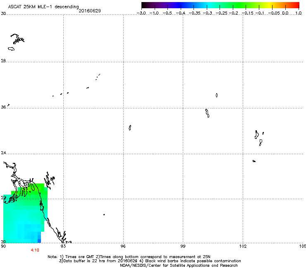This screenshot has width=306, height=268.
Task: Click the color bar label '-0.25'
Action: pyautogui.click(x=222, y=13)
